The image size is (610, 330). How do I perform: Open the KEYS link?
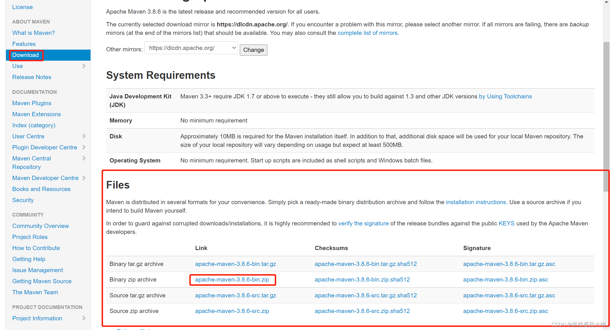click(x=506, y=223)
